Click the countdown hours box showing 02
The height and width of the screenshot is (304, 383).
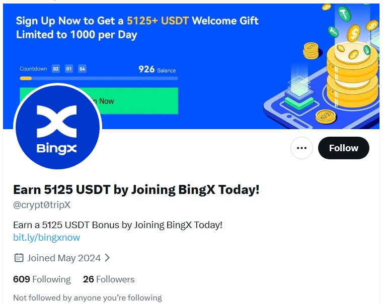tap(56, 69)
